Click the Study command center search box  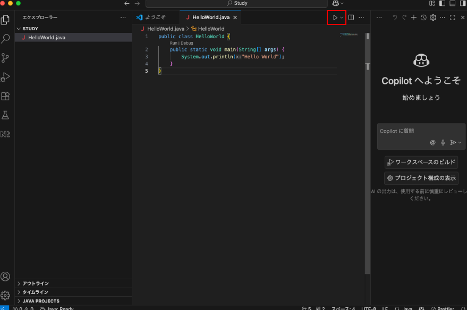[x=237, y=3]
